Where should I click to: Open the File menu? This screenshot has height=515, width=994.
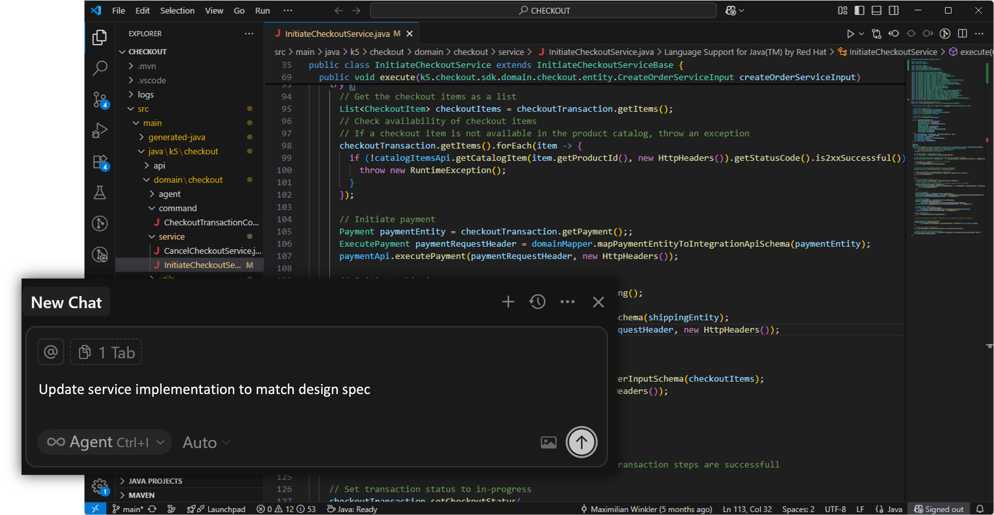pyautogui.click(x=118, y=11)
